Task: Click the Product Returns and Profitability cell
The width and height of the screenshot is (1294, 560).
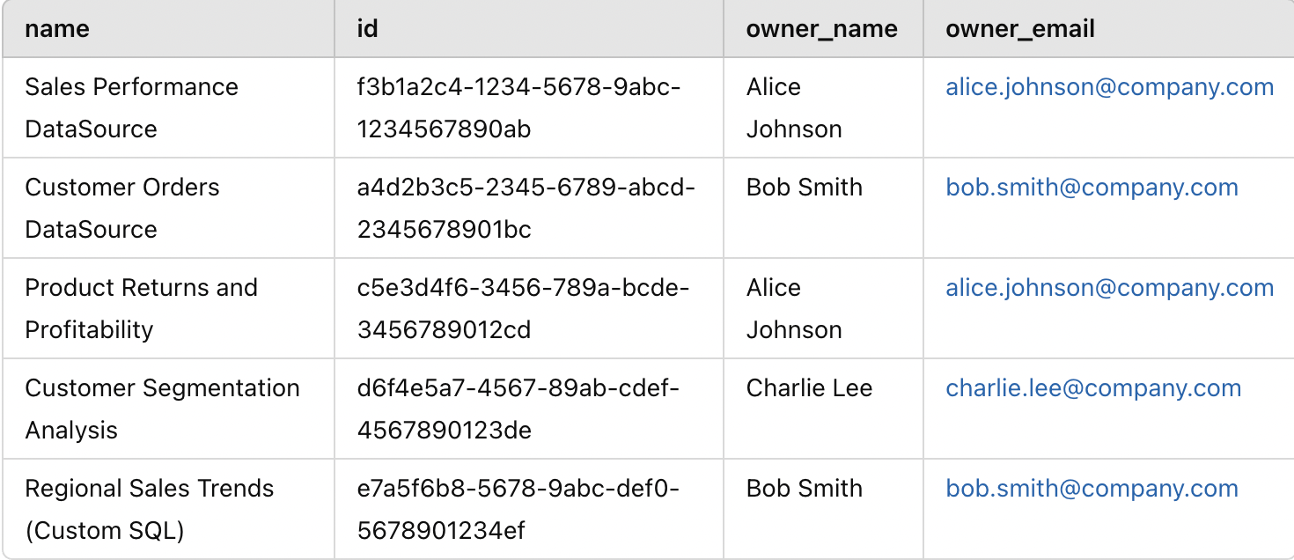Action: tap(141, 308)
